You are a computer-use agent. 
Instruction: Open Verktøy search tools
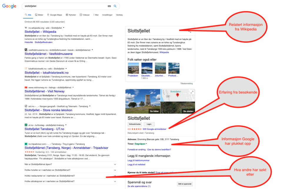[x=119, y=15]
